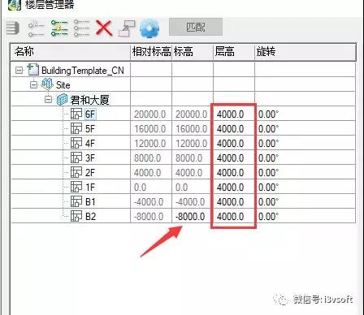Viewport: 364px width, 315px height.
Task: Select the 4F floor row
Action: tap(183, 144)
